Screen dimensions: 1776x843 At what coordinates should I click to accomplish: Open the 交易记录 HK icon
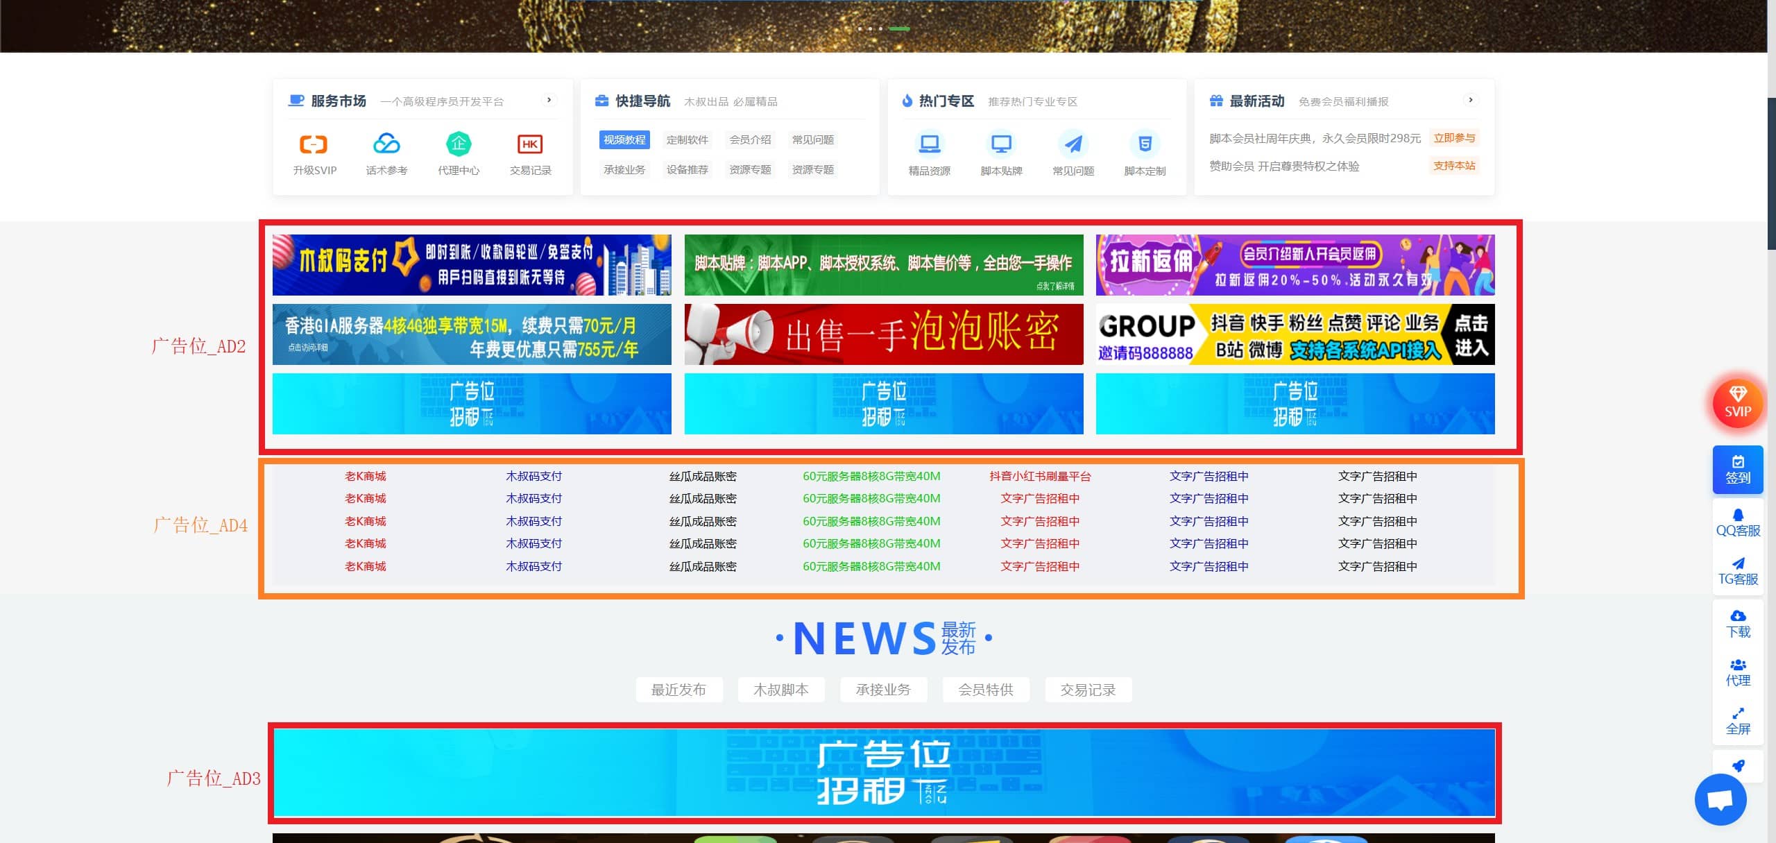click(x=530, y=144)
